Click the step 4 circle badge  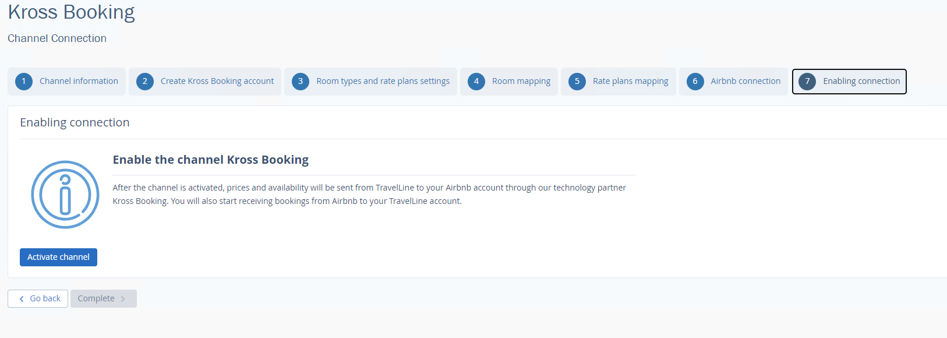[x=476, y=82]
